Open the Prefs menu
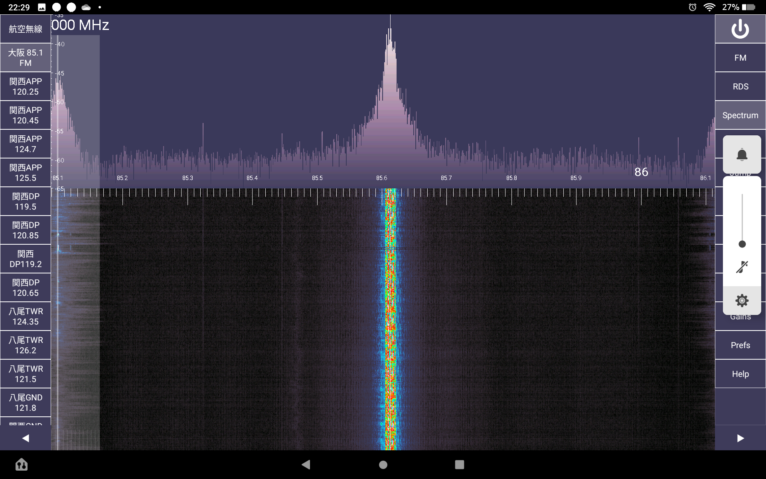This screenshot has width=766, height=479. pyautogui.click(x=740, y=345)
